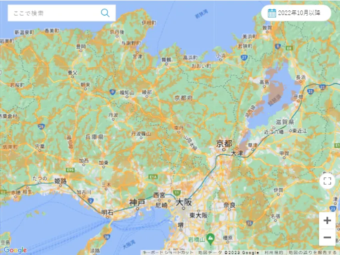Image resolution: width=340 pixels, height=255 pixels.
Task: Click the 近江八幡 label
Action: click(x=273, y=131)
